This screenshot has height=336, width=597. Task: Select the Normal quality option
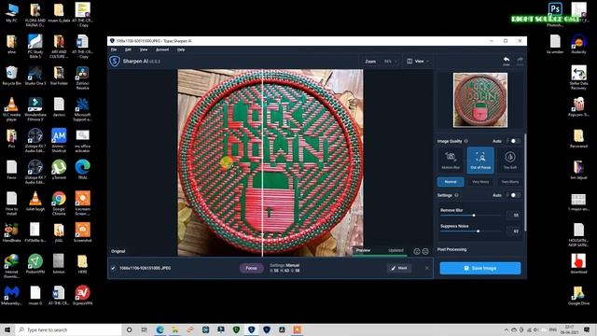tap(451, 182)
